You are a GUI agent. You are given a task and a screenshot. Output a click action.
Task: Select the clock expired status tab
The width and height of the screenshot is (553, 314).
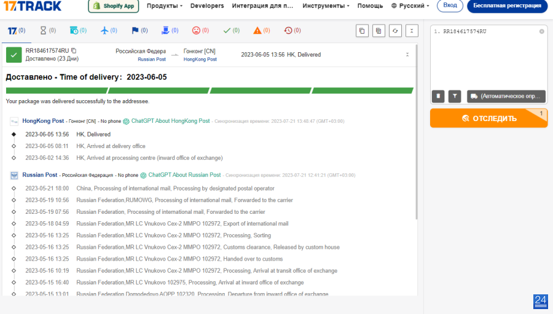click(x=292, y=31)
